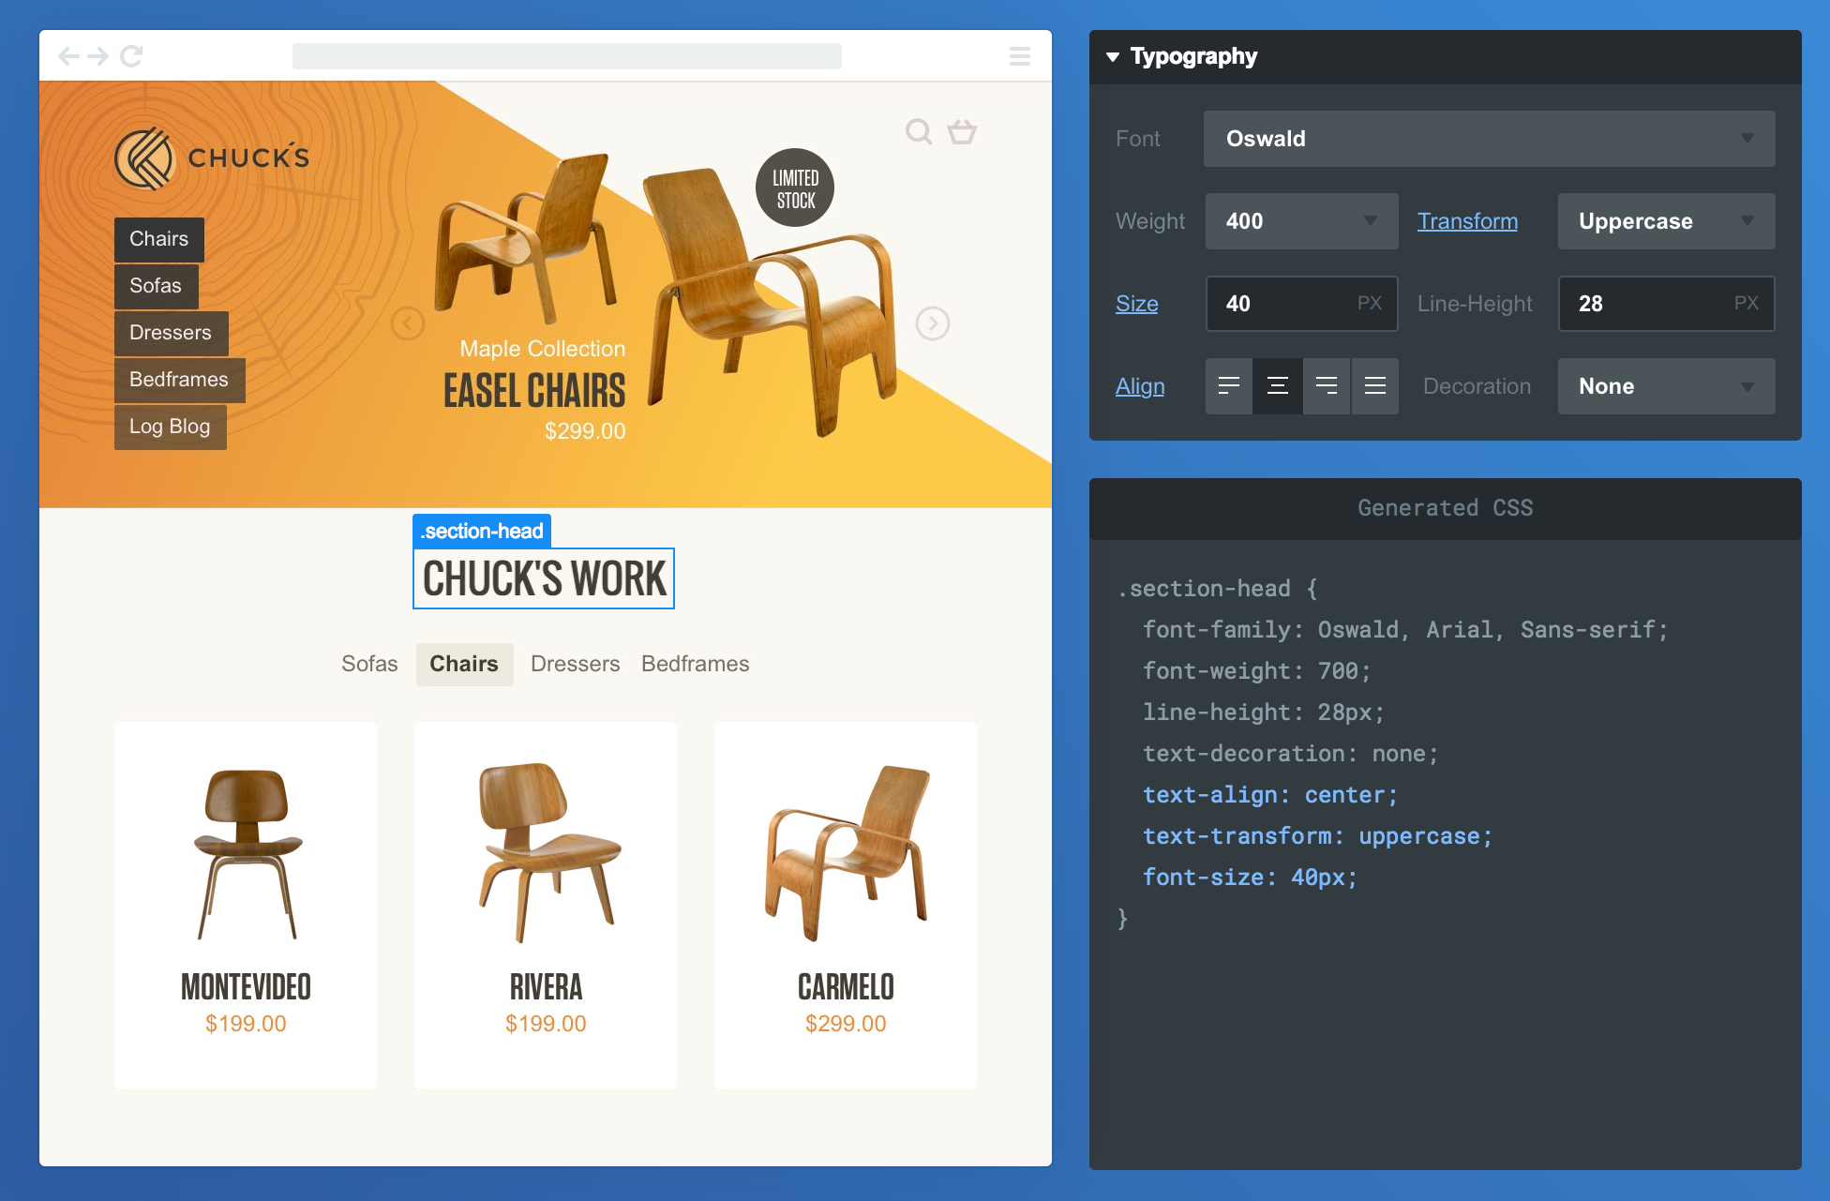Viewport: 1830px width, 1201px height.
Task: Set text alignment to left
Action: (1229, 385)
